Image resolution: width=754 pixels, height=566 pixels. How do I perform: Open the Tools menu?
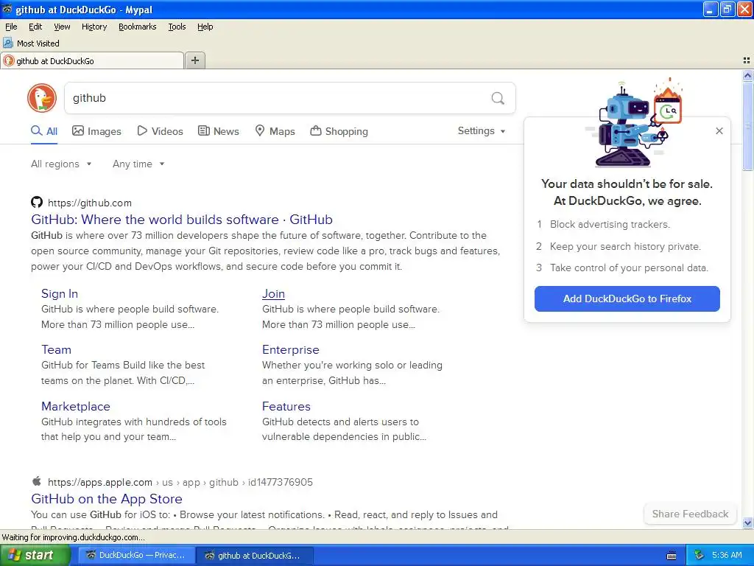click(177, 27)
